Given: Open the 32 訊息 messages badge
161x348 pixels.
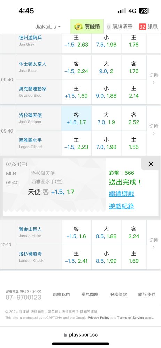Looking at the screenshot, I should pyautogui.click(x=148, y=27).
